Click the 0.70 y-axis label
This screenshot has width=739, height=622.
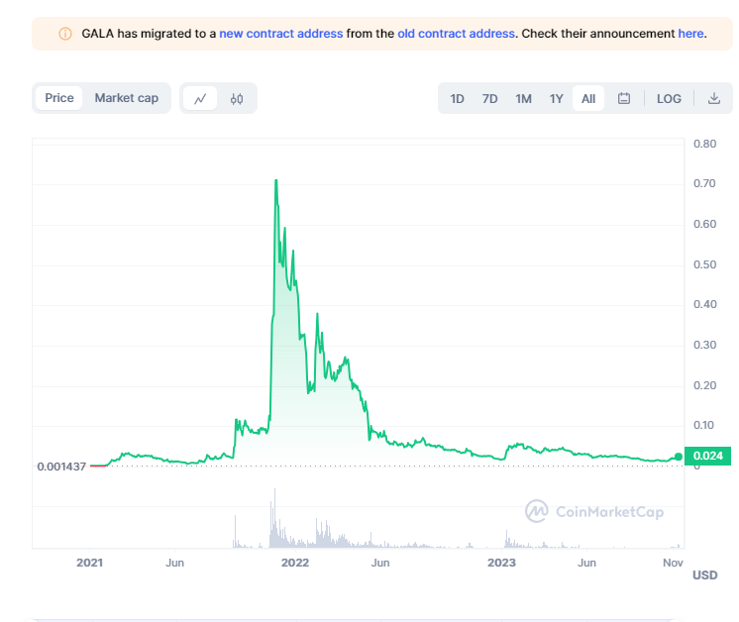704,183
